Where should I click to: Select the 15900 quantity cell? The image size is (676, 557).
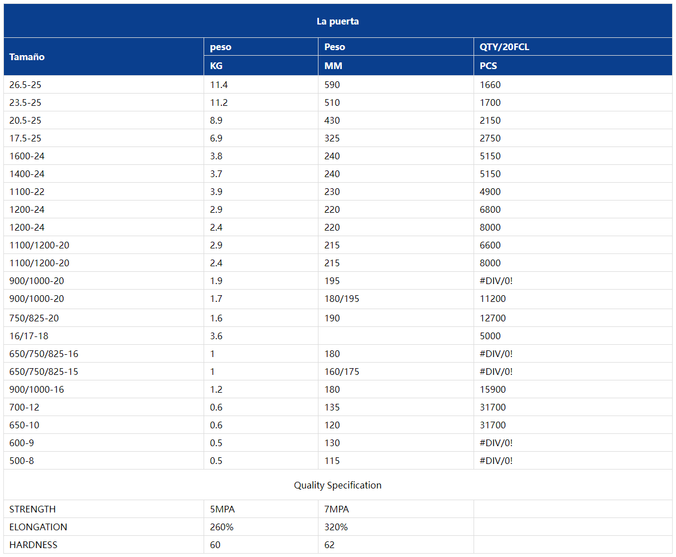click(492, 389)
